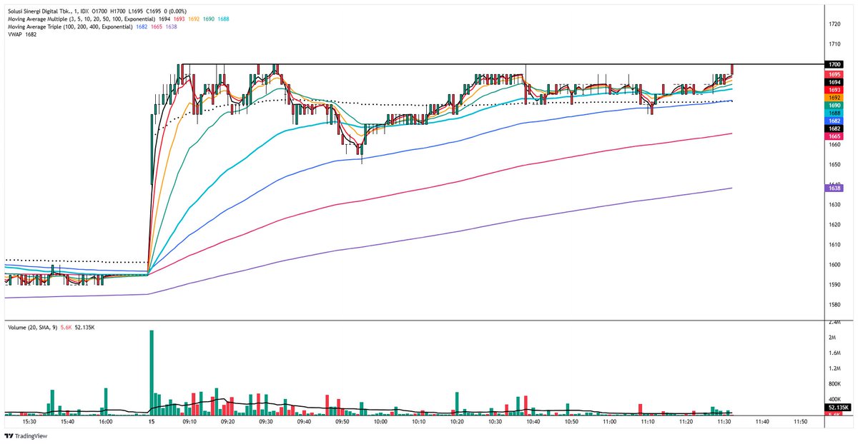
Task: Click the 11:30 time axis label
Action: [x=724, y=422]
